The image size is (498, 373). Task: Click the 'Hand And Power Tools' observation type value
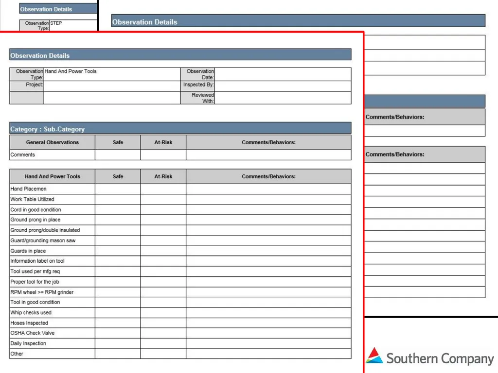click(71, 71)
